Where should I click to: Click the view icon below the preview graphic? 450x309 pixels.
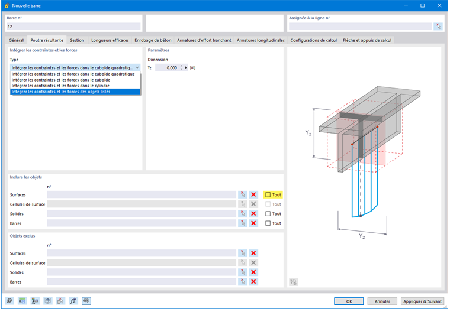pos(293,282)
